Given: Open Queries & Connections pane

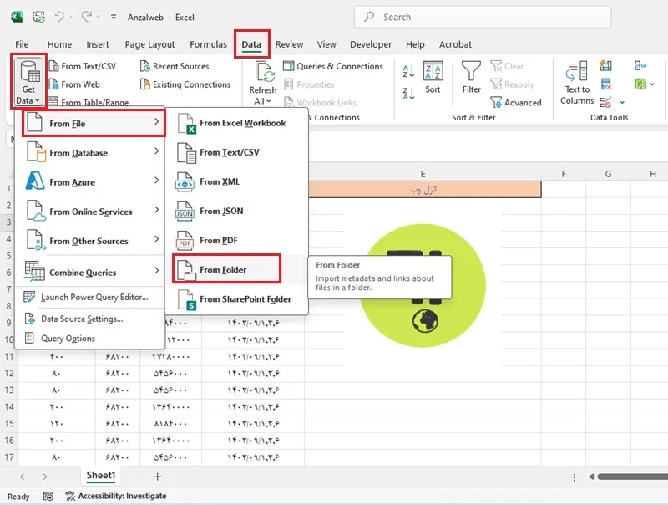Looking at the screenshot, I should pos(333,66).
